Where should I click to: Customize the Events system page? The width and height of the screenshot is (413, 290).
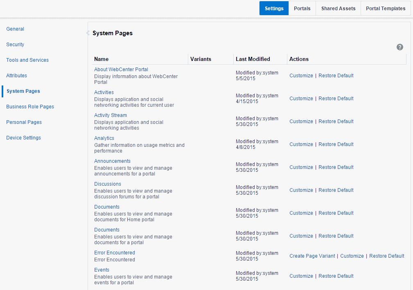(x=301, y=276)
